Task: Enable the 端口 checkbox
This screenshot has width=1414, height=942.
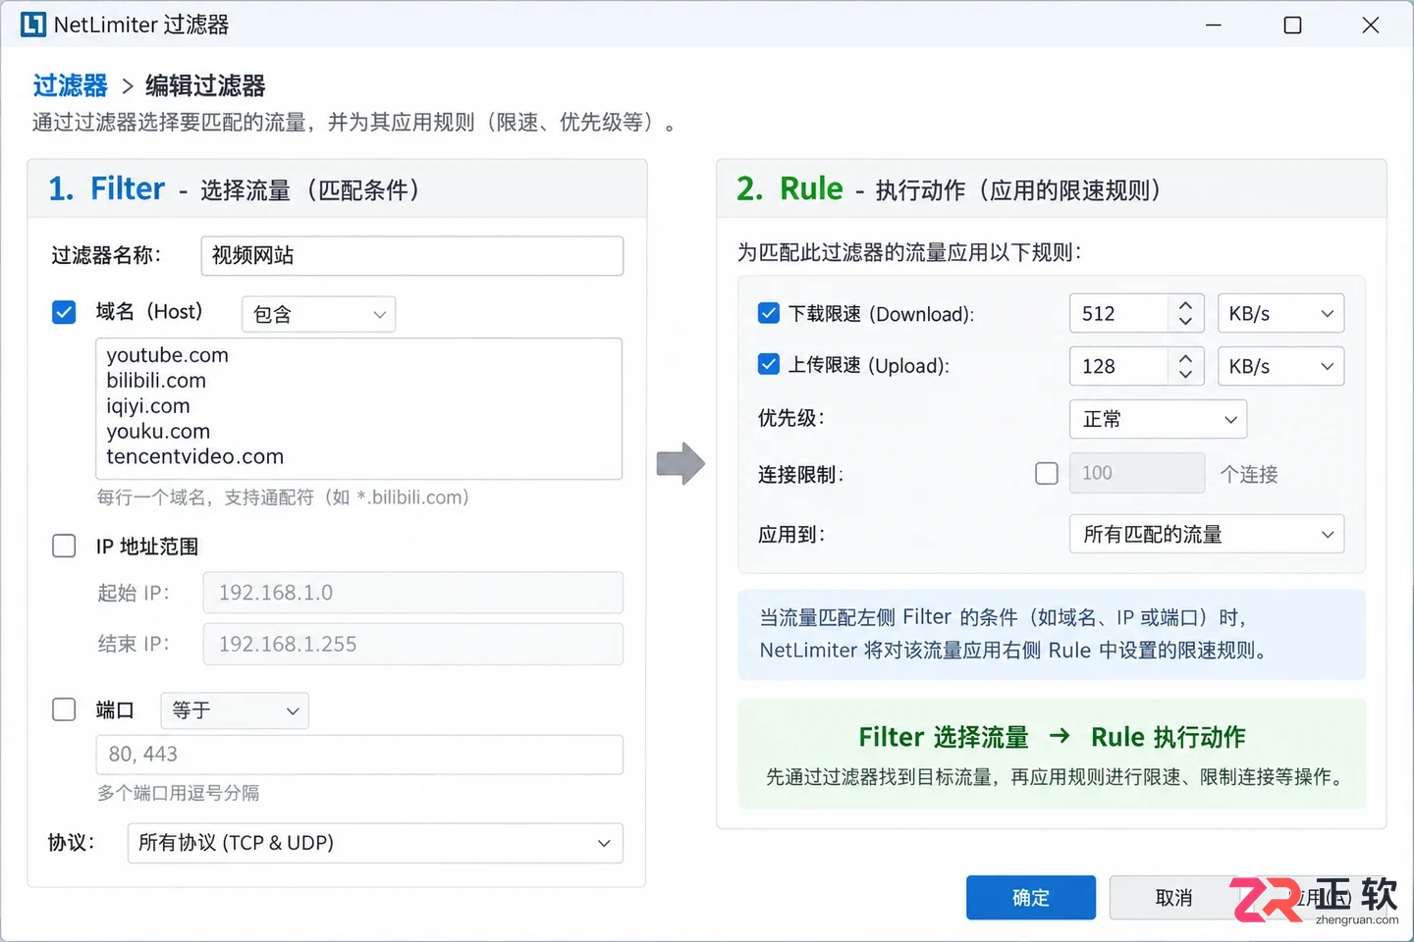Action: [x=64, y=709]
